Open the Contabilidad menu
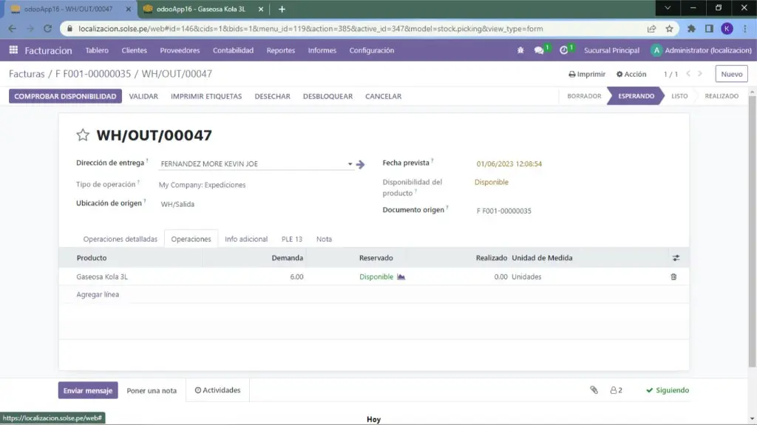The height and width of the screenshot is (425, 757). [233, 50]
